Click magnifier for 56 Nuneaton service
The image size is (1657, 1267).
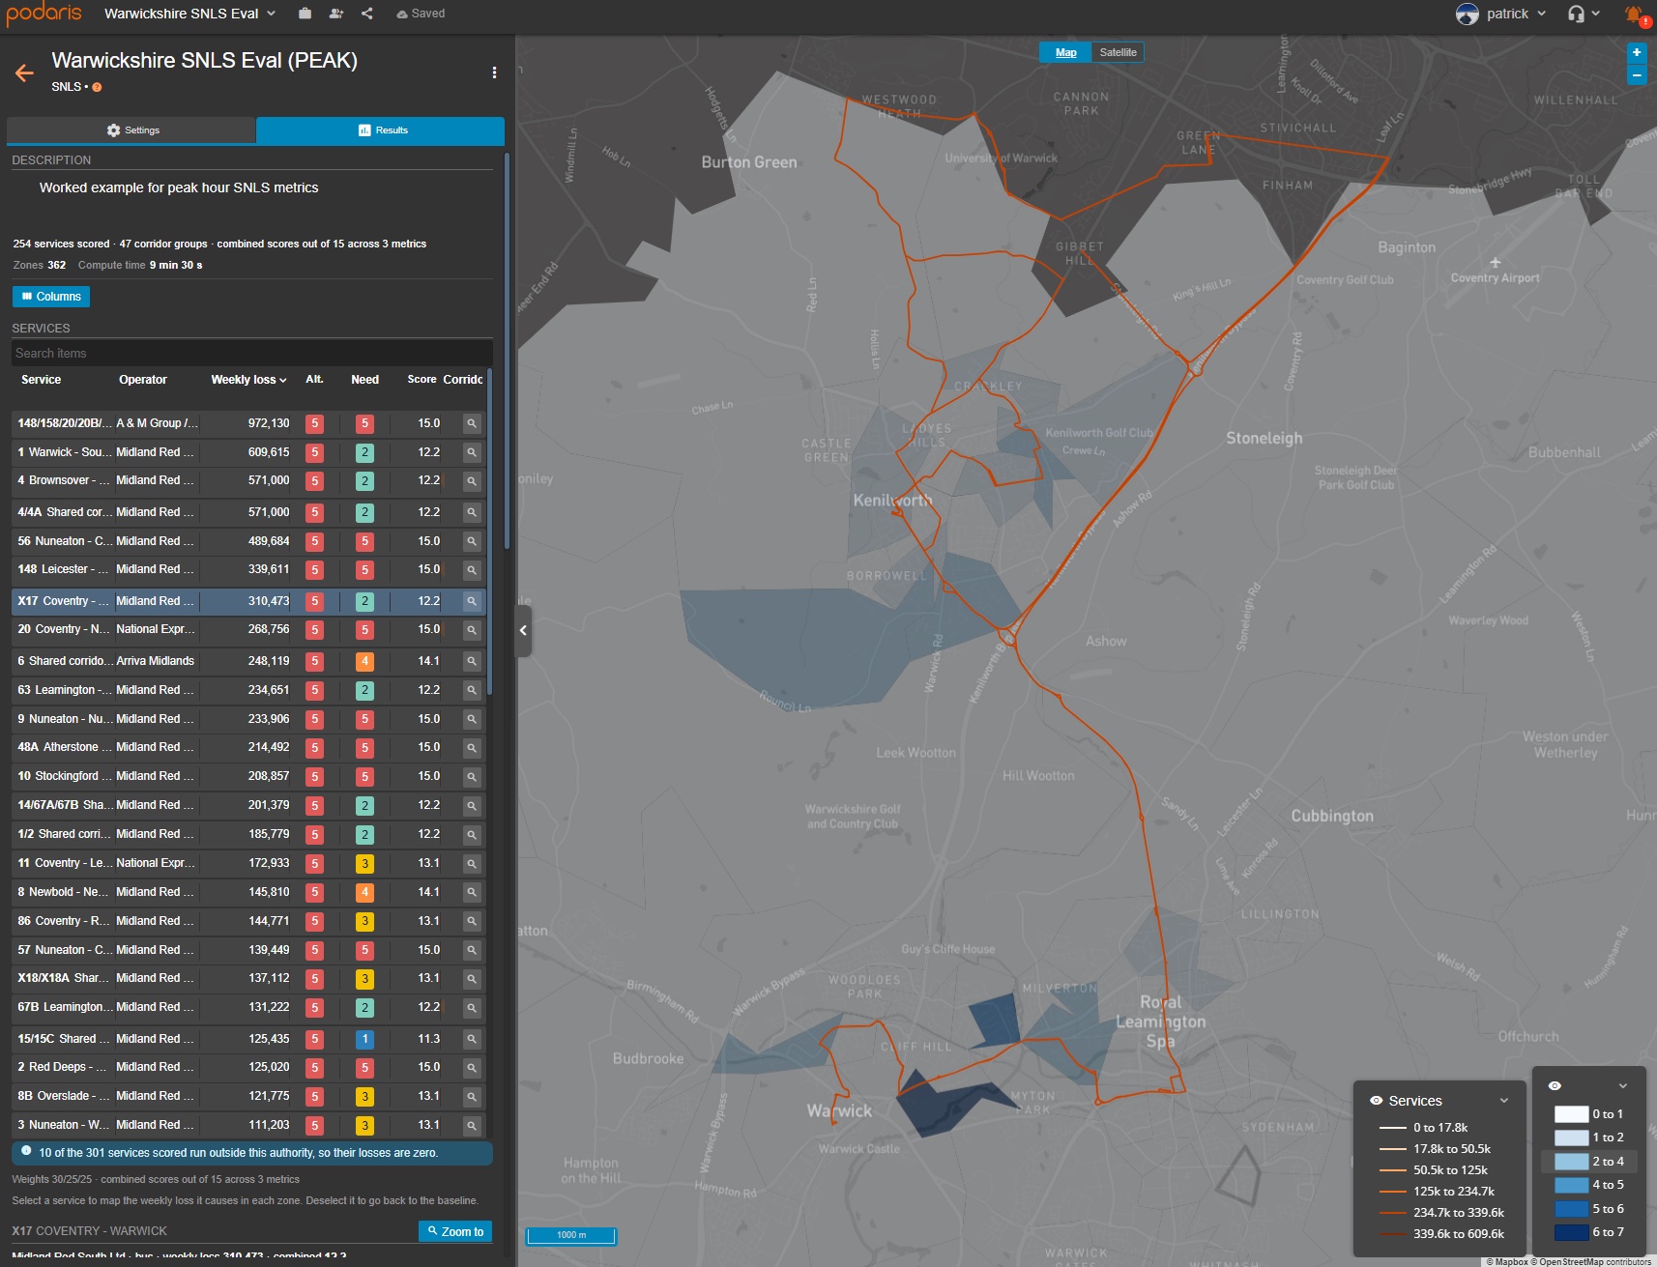point(472,541)
